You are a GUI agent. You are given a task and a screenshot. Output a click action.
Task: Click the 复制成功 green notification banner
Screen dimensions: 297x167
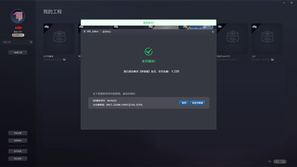(148, 23)
